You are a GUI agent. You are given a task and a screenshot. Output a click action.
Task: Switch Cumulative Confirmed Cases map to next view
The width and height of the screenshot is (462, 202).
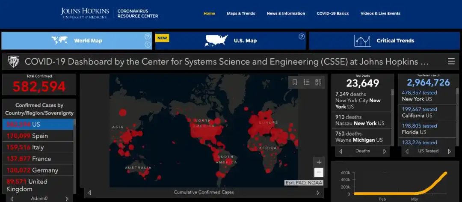pos(318,193)
